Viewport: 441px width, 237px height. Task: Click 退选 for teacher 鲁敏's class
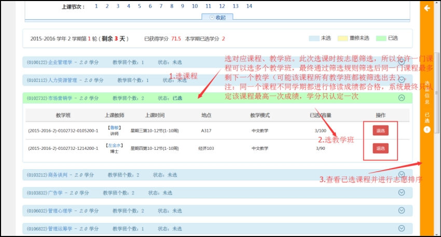(380, 131)
